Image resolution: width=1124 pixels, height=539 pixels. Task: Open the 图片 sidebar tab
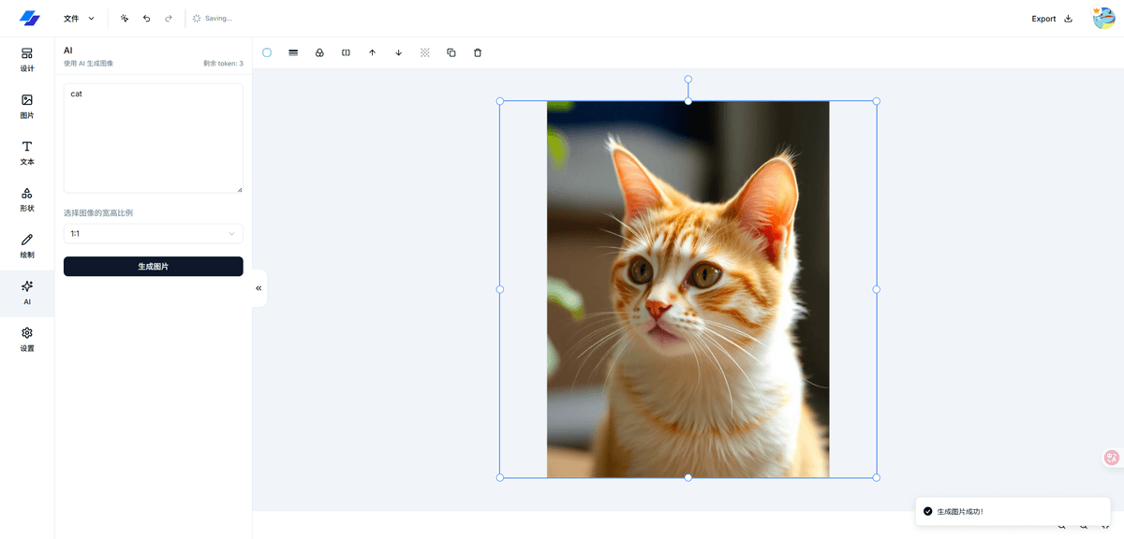(27, 106)
